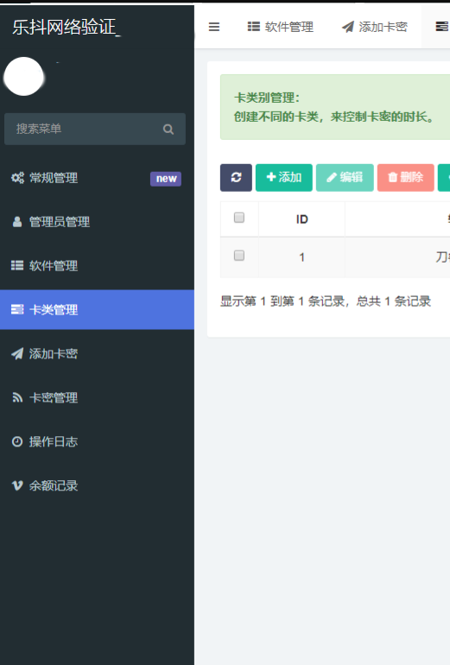Viewport: 450px width, 665px height.
Task: Open 常规管理 in the sidebar
Action: click(x=97, y=178)
